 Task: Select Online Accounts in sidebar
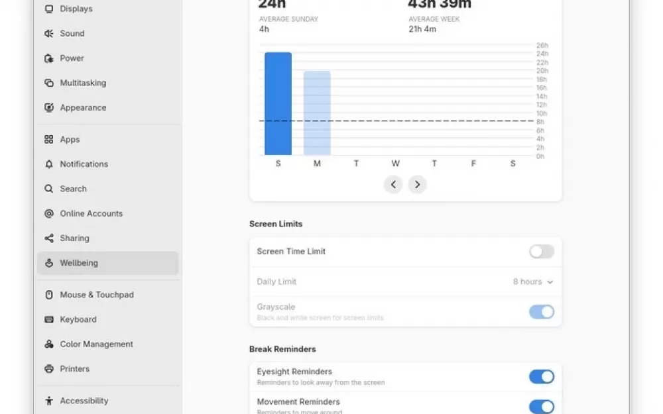tap(91, 213)
